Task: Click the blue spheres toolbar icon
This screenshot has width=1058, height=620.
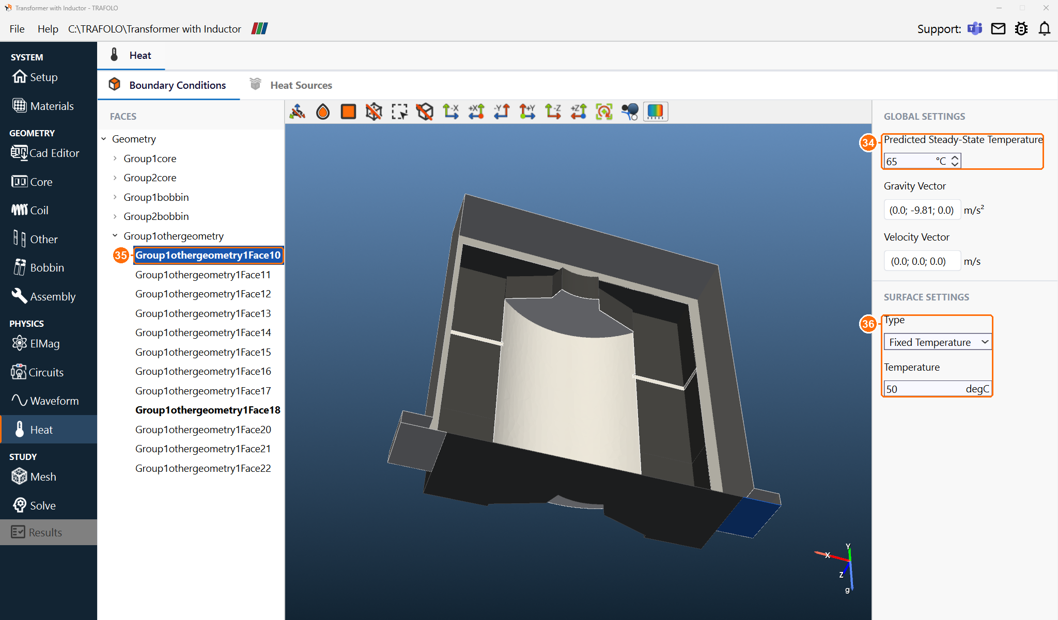Action: 630,112
